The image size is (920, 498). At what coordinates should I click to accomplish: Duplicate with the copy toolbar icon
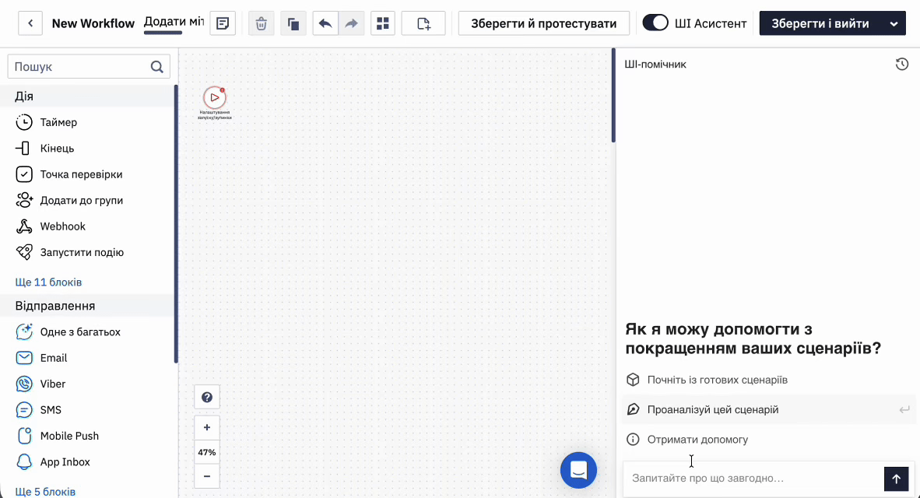click(x=293, y=23)
